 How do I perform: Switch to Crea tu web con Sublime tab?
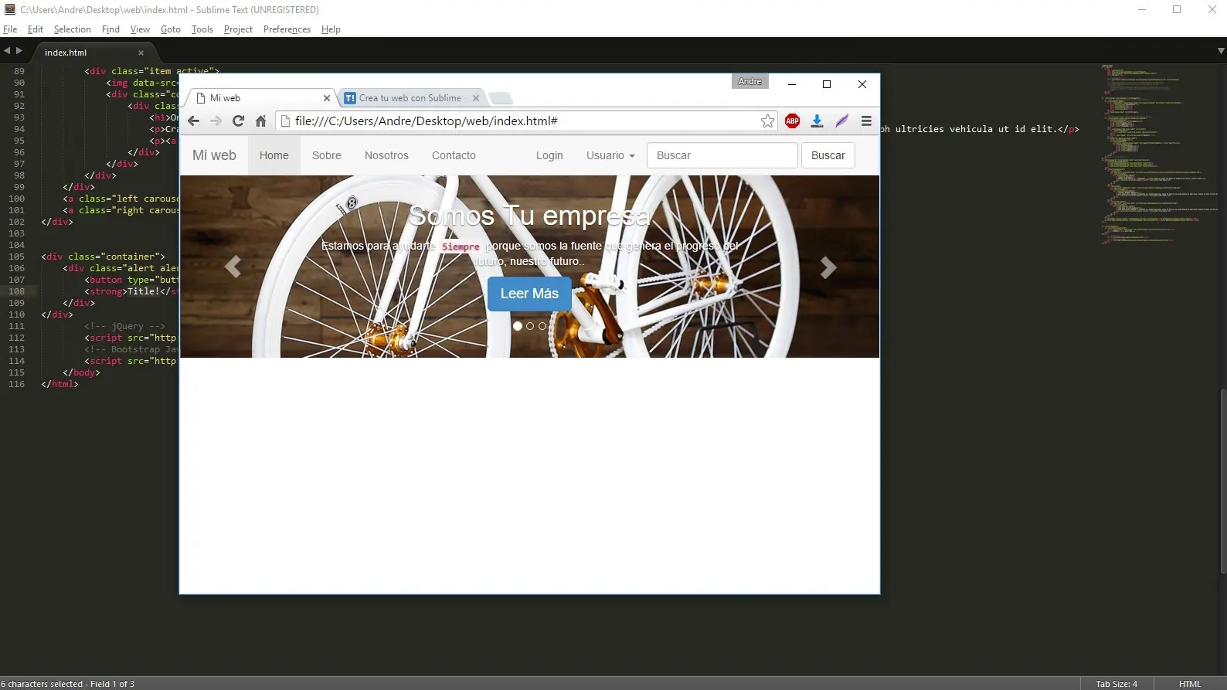pos(413,98)
